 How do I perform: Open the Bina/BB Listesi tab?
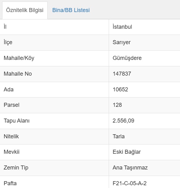tap(71, 10)
